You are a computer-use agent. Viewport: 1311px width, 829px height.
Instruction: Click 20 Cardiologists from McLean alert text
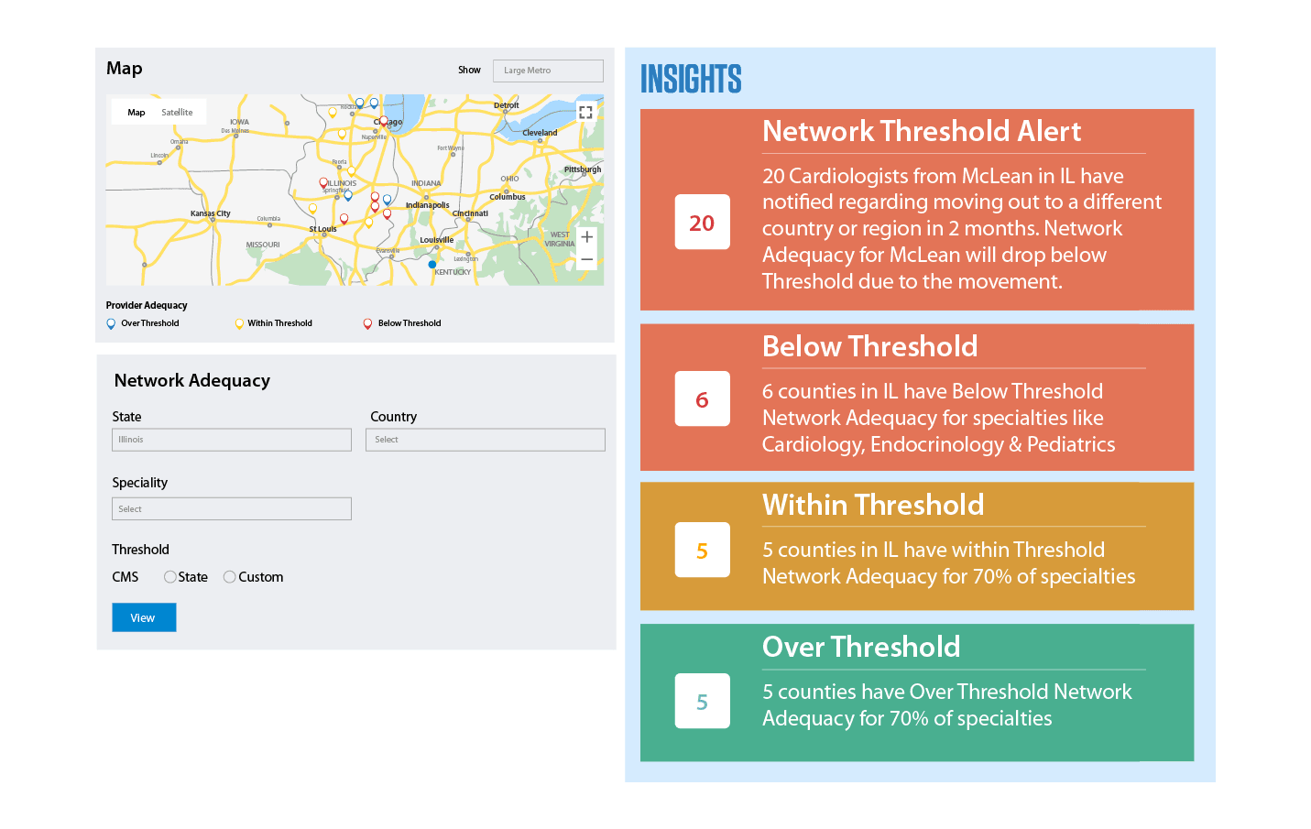[962, 228]
